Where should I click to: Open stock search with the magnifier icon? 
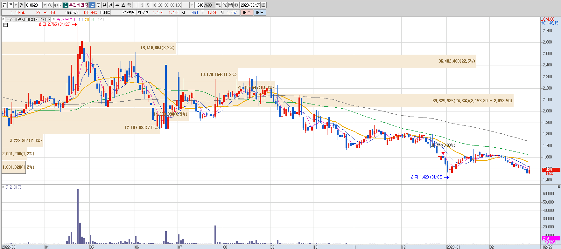point(50,5)
